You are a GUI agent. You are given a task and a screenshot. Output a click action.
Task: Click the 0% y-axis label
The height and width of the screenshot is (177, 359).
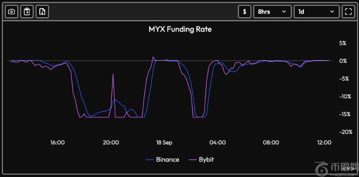pos(343,61)
